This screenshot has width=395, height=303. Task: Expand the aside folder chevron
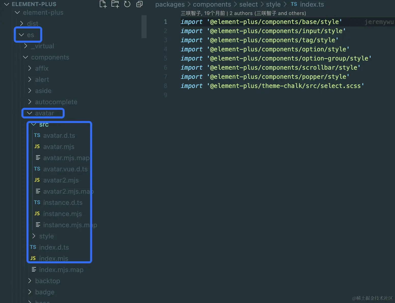[x=30, y=90]
